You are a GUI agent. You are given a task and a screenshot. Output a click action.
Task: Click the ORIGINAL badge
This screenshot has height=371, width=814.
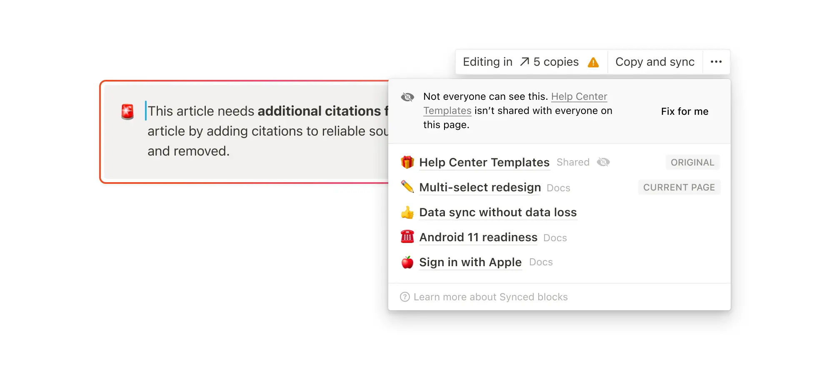coord(692,162)
